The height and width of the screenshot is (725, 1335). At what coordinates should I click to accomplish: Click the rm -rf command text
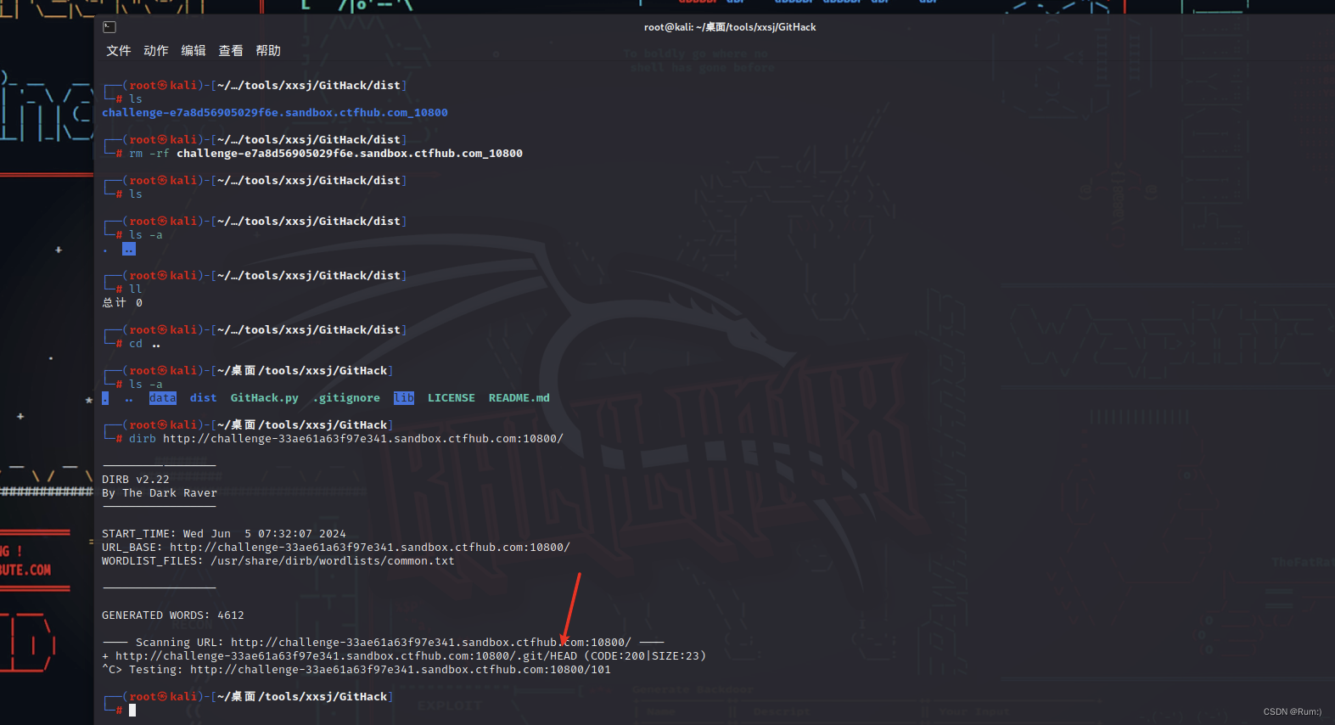pyautogui.click(x=326, y=154)
